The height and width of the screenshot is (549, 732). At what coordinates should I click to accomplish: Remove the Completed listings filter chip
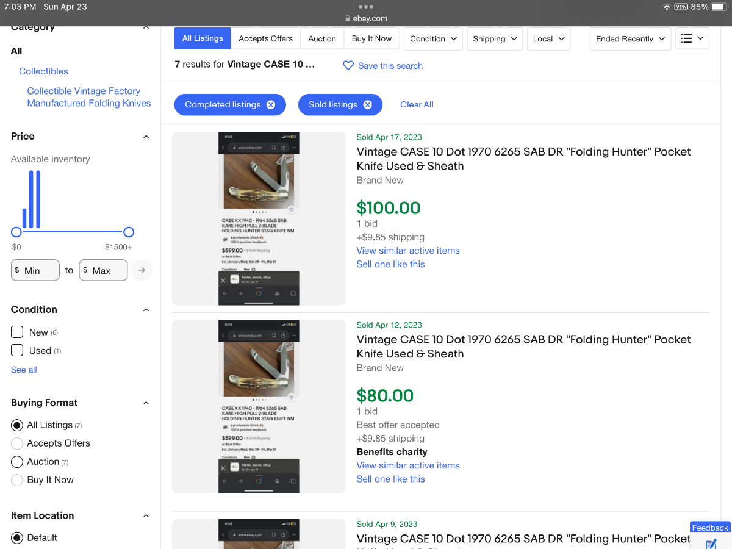pyautogui.click(x=271, y=105)
